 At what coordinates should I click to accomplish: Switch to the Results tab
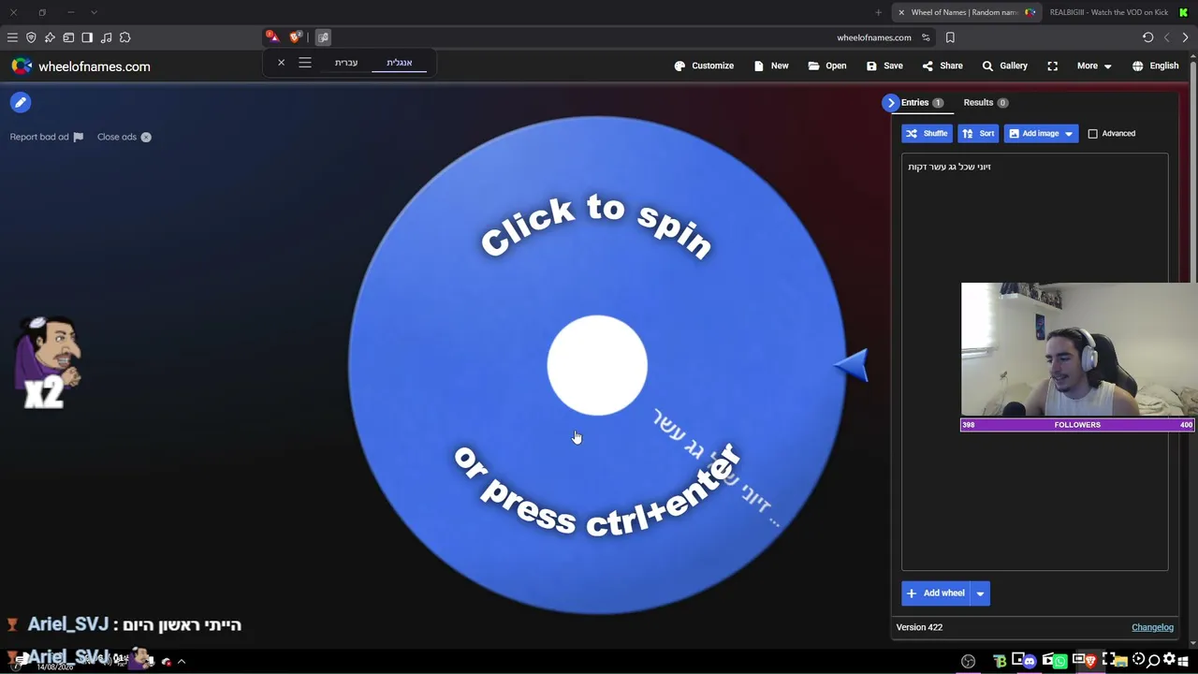pyautogui.click(x=986, y=102)
